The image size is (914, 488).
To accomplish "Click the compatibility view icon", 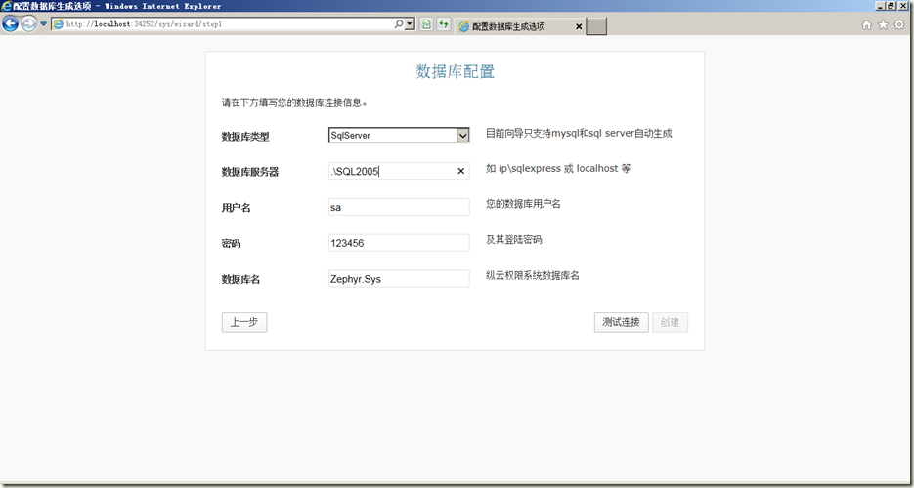I will click(x=427, y=24).
